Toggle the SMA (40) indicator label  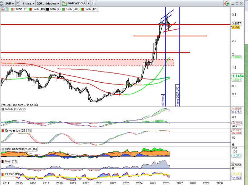pos(38,9)
